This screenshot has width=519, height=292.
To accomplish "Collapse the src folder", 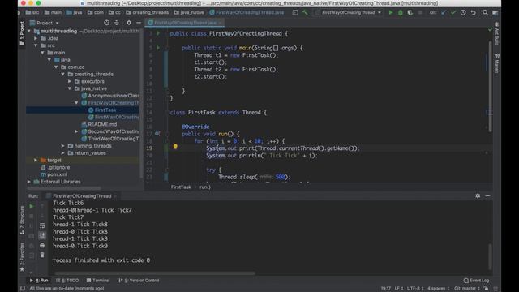I will (x=36, y=45).
